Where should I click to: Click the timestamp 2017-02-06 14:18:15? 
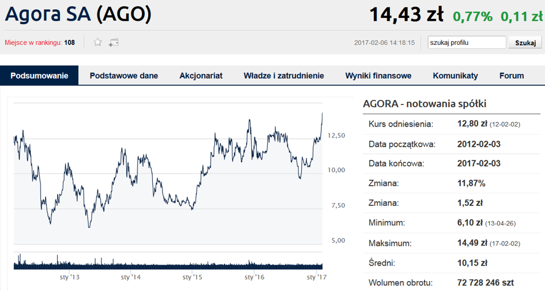[x=385, y=43]
